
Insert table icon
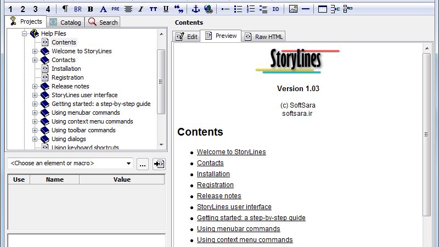coord(323,9)
